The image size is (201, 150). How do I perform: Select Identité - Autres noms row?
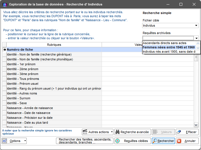click(54, 93)
